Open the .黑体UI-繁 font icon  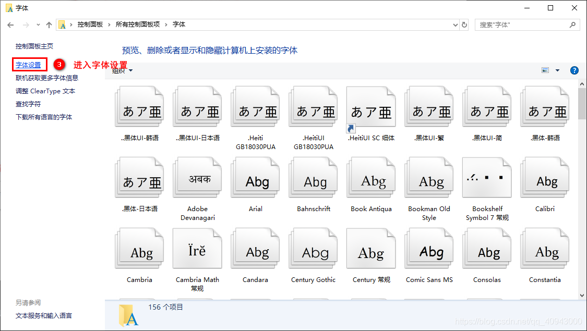click(429, 107)
